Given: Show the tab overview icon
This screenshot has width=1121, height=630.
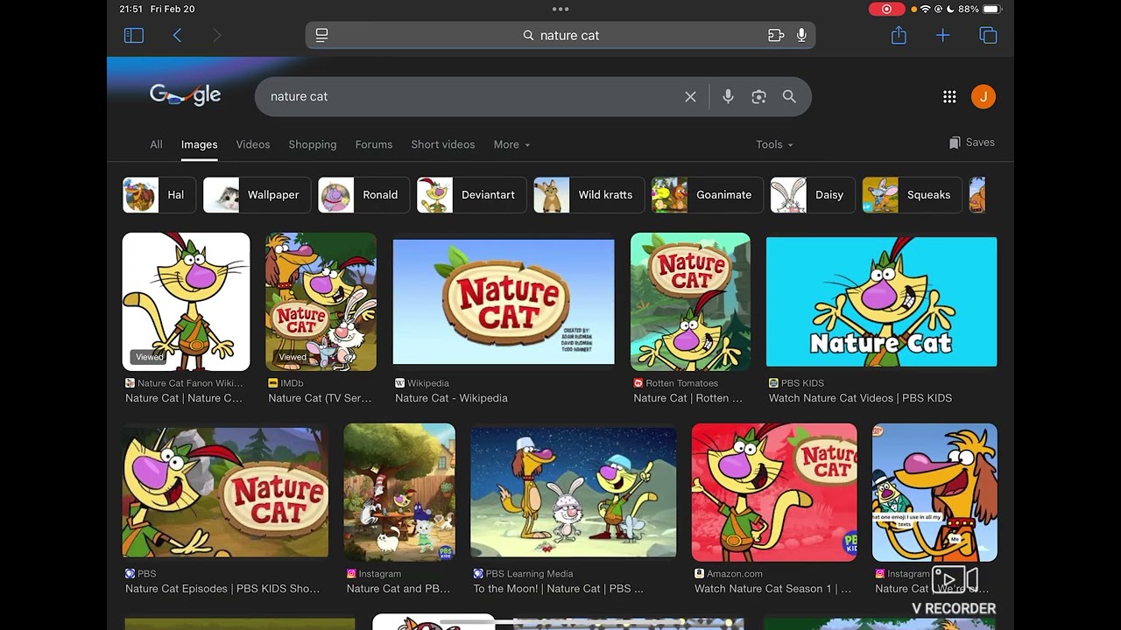Looking at the screenshot, I should (988, 35).
